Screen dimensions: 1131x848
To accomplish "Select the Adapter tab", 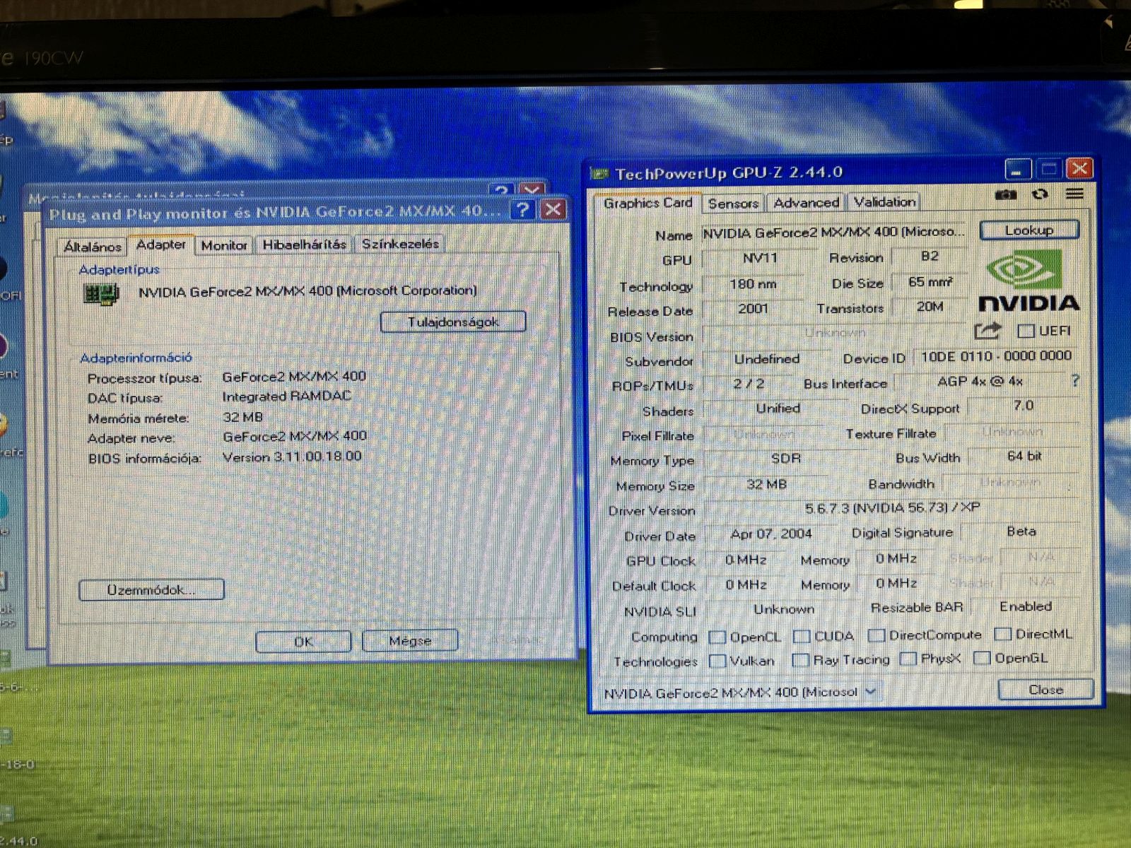I will (x=161, y=245).
